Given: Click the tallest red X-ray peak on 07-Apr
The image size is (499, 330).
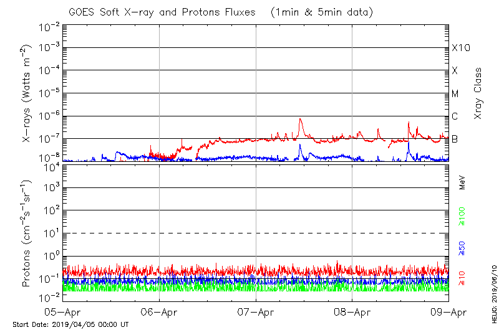Looking at the screenshot, I should pos(300,120).
